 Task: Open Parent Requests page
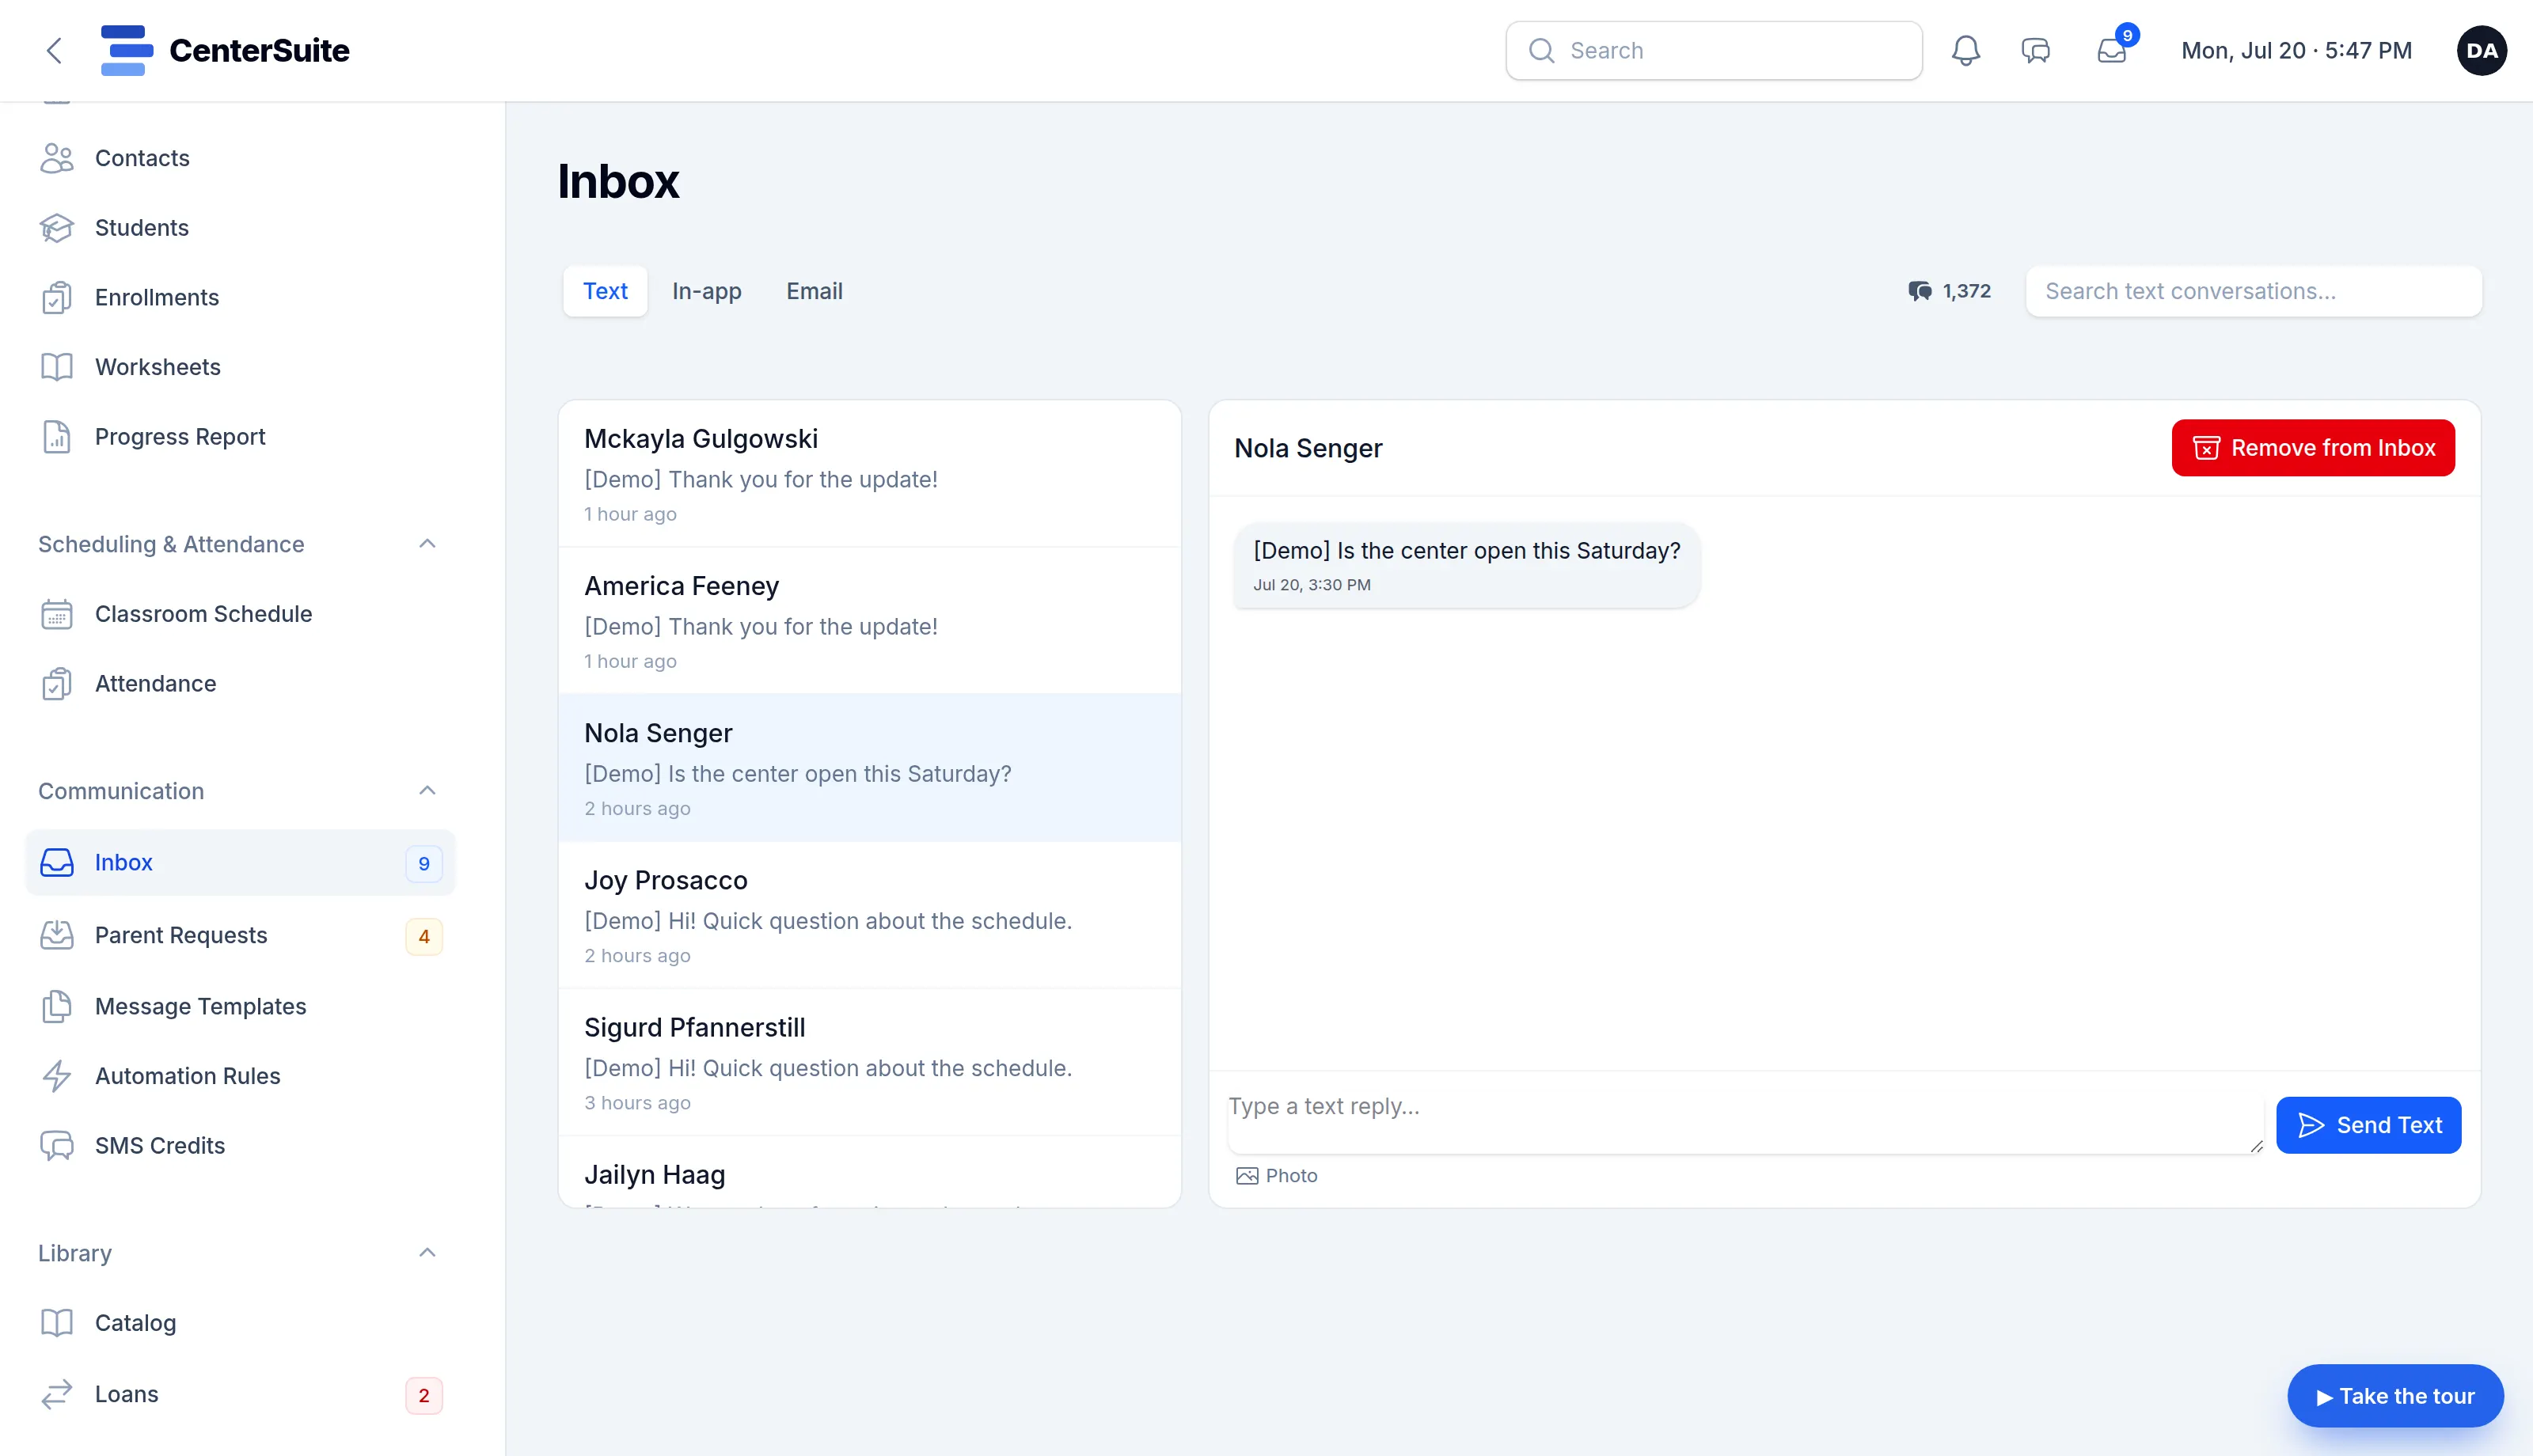pyautogui.click(x=240, y=935)
